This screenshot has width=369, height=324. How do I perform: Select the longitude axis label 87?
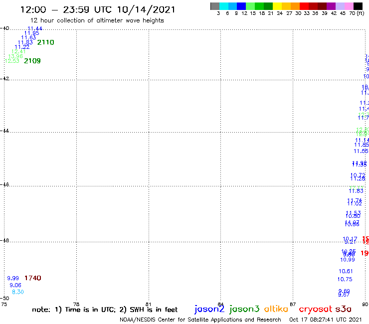click(x=293, y=304)
